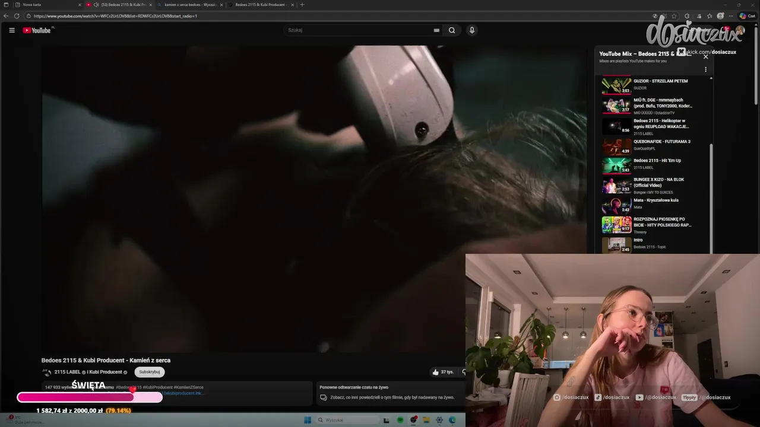Click the channel avatar beside 2115 LABEL
Screen dimensions: 760x427
(x=47, y=372)
